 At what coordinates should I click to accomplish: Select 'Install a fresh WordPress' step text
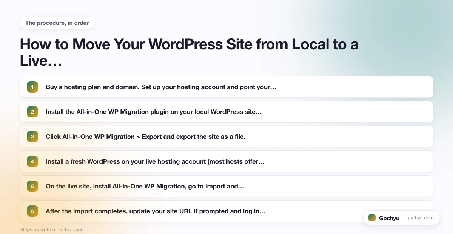point(155,161)
